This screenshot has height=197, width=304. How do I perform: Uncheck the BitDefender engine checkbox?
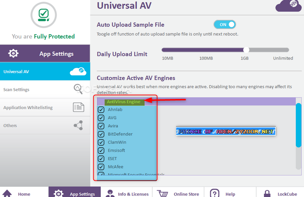click(x=101, y=134)
